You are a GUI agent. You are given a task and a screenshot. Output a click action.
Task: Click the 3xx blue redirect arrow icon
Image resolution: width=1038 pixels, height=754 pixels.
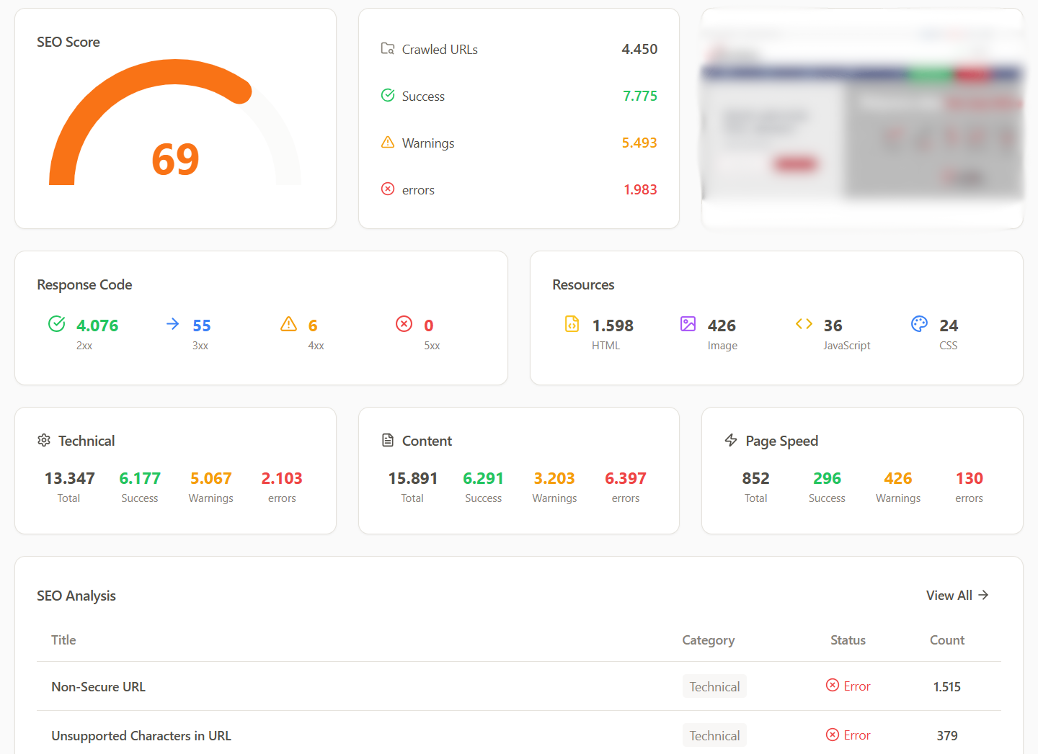[x=172, y=324]
